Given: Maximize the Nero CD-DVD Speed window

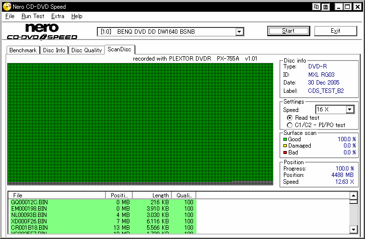Looking at the screenshot, I should click(347, 7).
